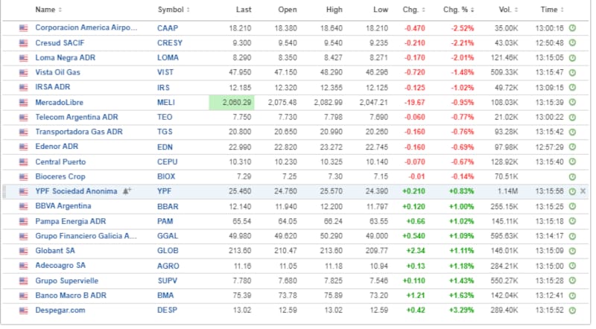Click the clock icon on Bioceres Crop row
Screen dimensions: 596x329
[x=571, y=176]
